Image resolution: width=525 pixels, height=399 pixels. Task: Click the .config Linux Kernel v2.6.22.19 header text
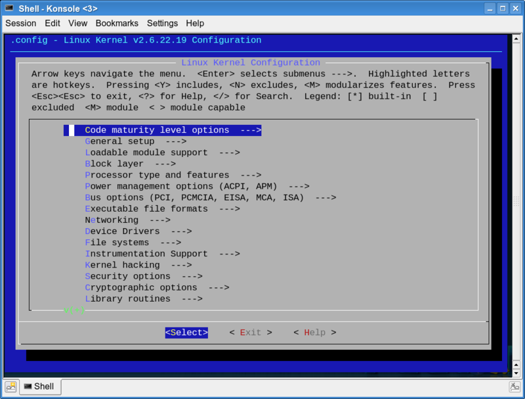tap(136, 40)
